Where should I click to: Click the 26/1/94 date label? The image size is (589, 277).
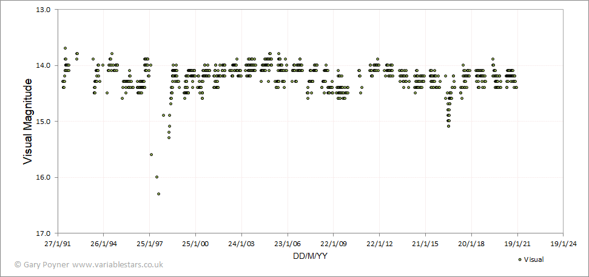(x=104, y=244)
